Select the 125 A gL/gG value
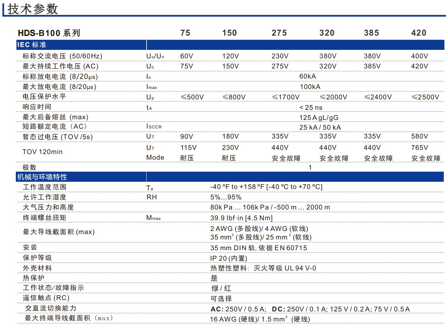The height and width of the screenshot is (325, 446). coord(319,118)
